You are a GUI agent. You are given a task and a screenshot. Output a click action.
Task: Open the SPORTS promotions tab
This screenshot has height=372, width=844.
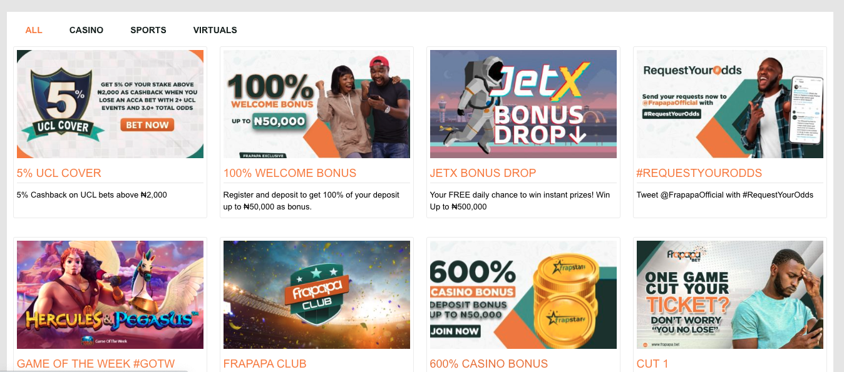coord(148,30)
